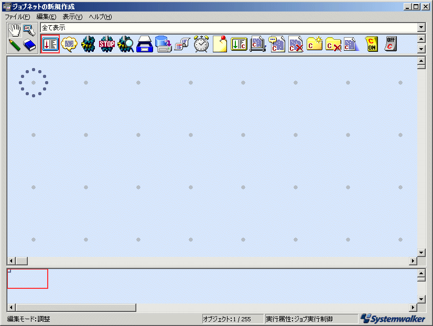The width and height of the screenshot is (433, 326).
Task: Click canvas vertical scrollbar up arrow
Action: pos(421,61)
